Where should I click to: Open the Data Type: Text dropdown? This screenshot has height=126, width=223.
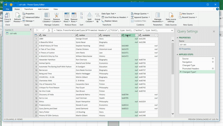[109, 13]
